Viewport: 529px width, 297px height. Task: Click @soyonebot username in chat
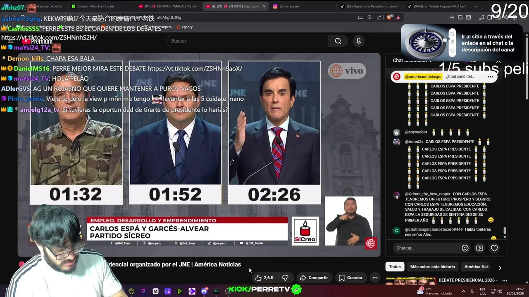(x=416, y=132)
